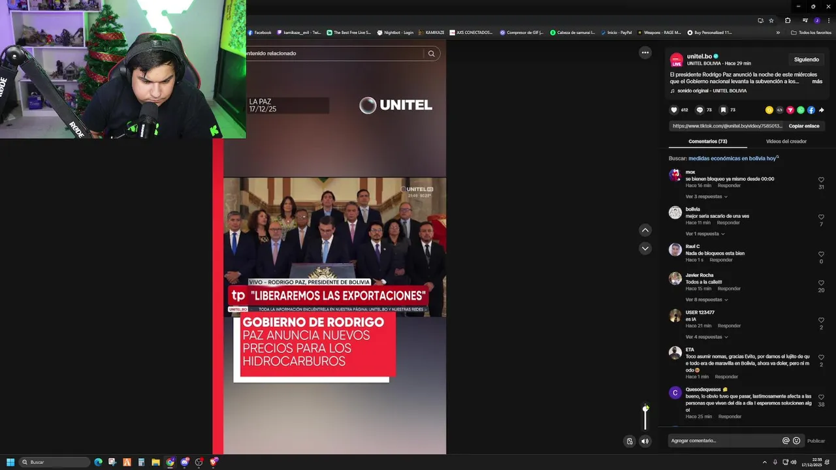The width and height of the screenshot is (836, 470).
Task: Go to previous video with up arrow
Action: [x=645, y=230]
